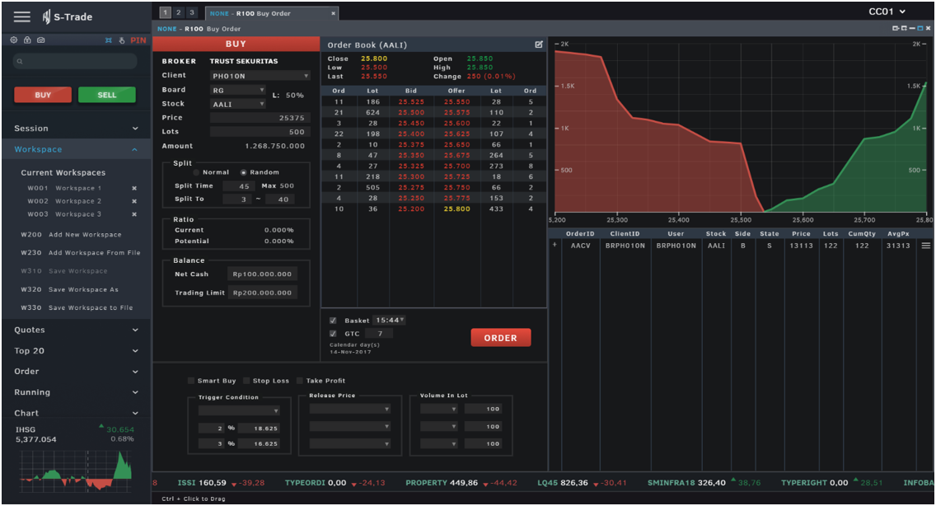Uncheck the GTC checkbox
This screenshot has width=936, height=506.
pyautogui.click(x=333, y=333)
